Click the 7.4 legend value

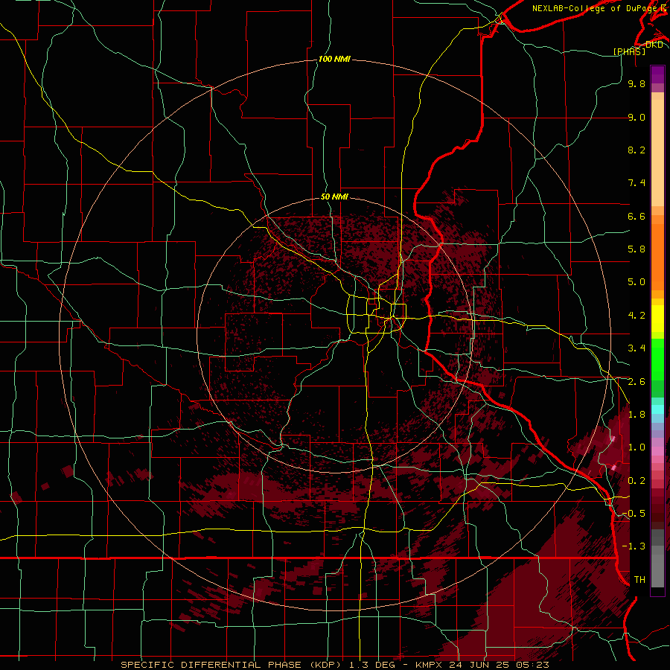[636, 183]
